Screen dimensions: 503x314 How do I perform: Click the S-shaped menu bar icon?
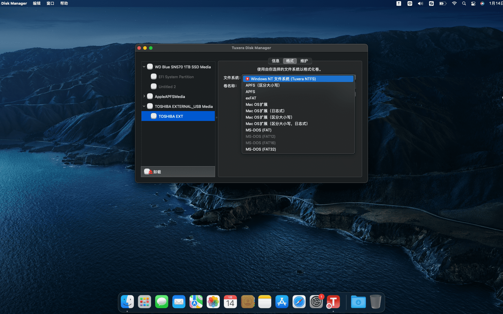tap(431, 3)
